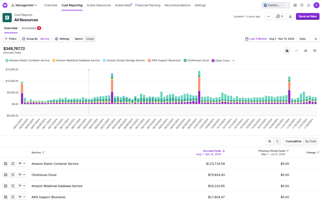Open the Filters button
Screen dimensions: 322x203
[x=10, y=39]
